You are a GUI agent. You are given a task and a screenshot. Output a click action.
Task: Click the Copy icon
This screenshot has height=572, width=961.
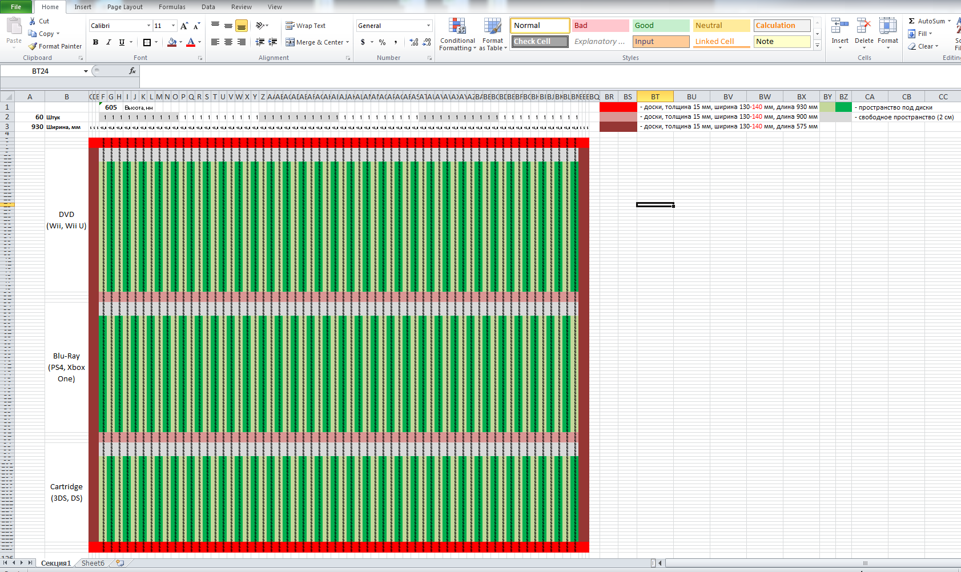point(33,34)
